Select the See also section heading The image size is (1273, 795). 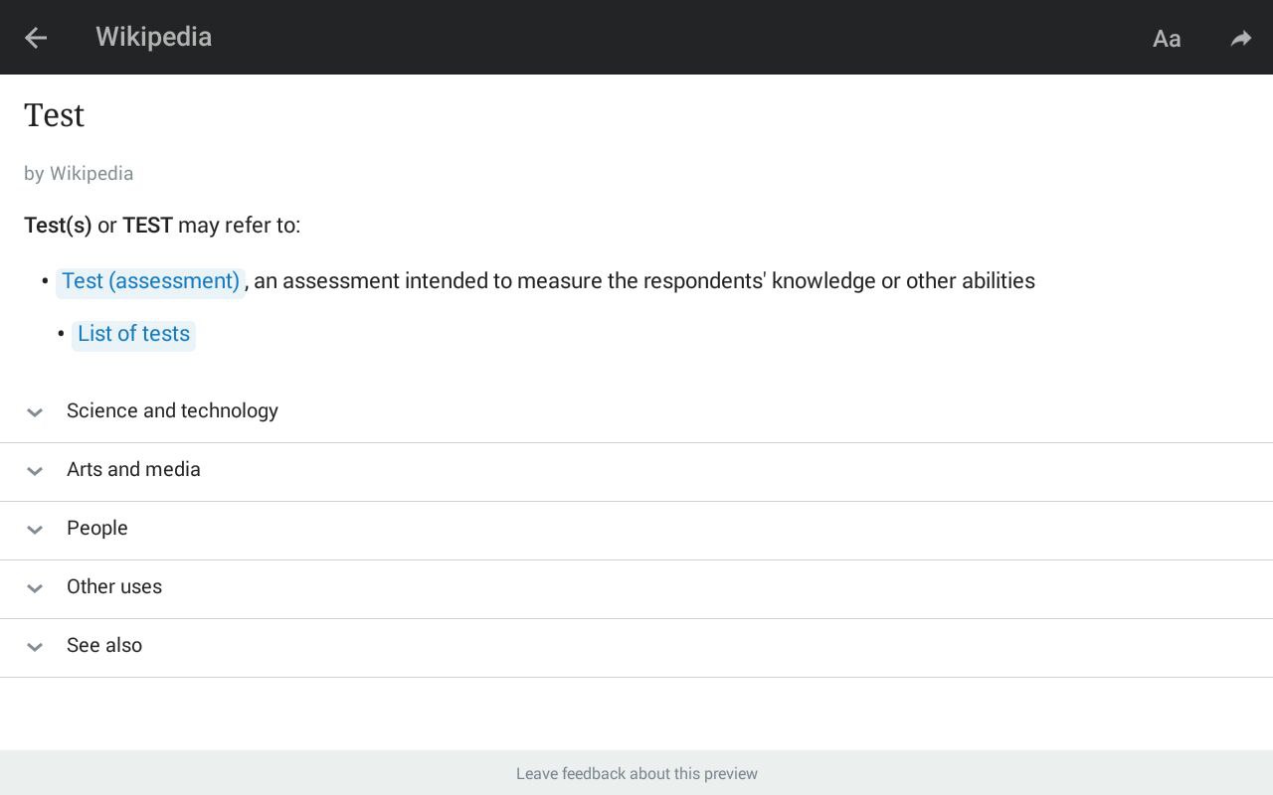104,645
